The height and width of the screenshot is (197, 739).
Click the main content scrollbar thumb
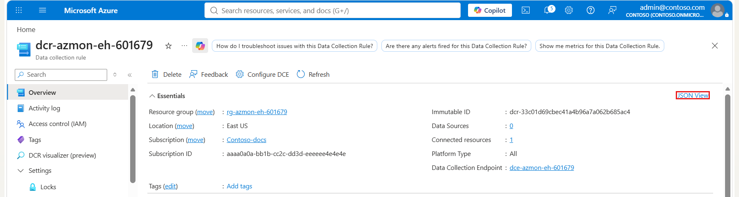[x=728, y=146]
